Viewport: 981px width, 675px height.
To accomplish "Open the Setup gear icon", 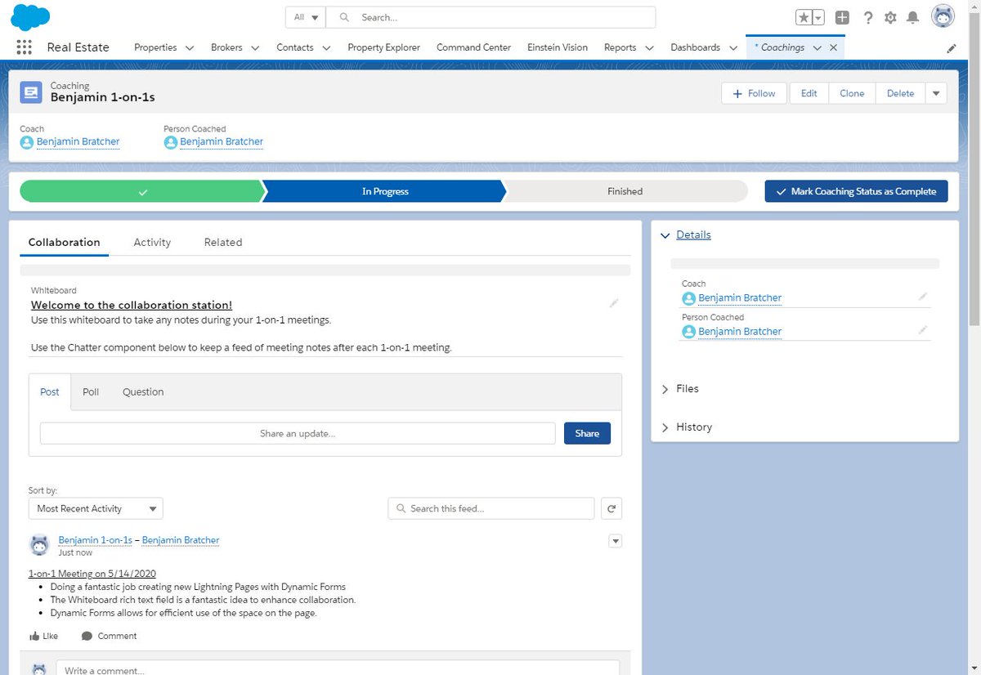I will (x=891, y=17).
